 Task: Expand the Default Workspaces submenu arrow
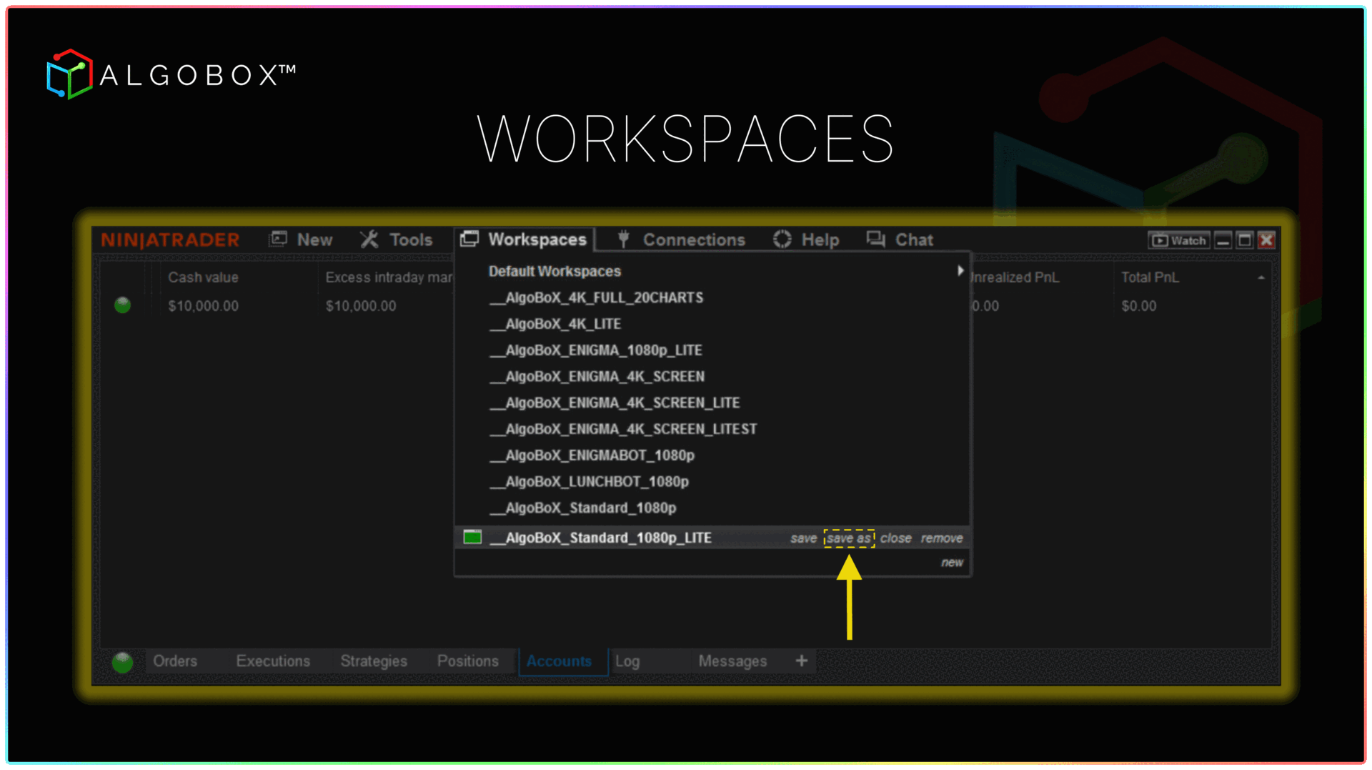coord(960,271)
